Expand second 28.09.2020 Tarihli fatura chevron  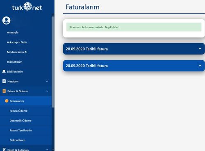coord(200,66)
